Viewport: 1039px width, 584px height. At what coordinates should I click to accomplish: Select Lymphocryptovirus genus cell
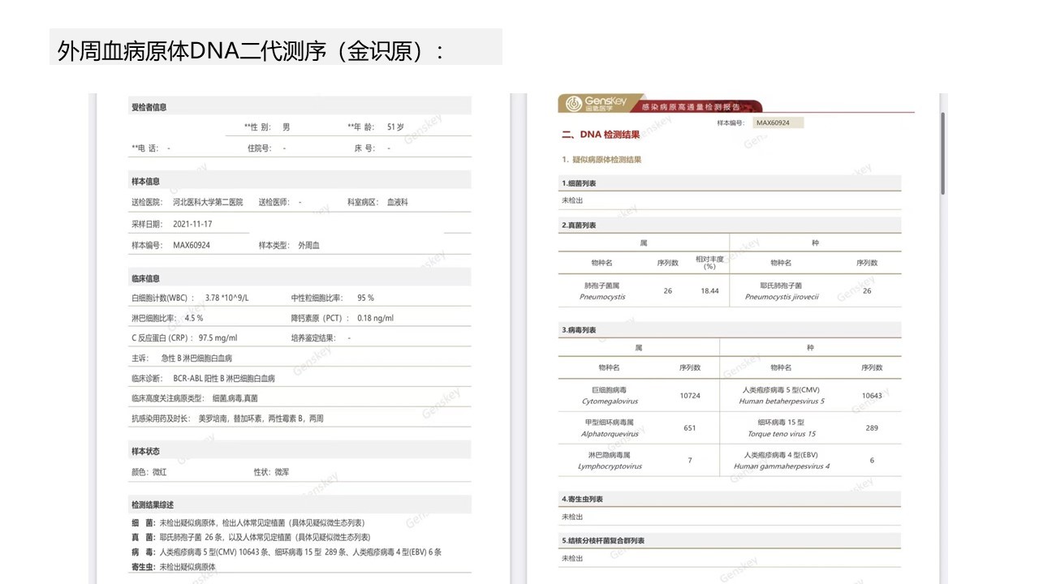(x=610, y=460)
